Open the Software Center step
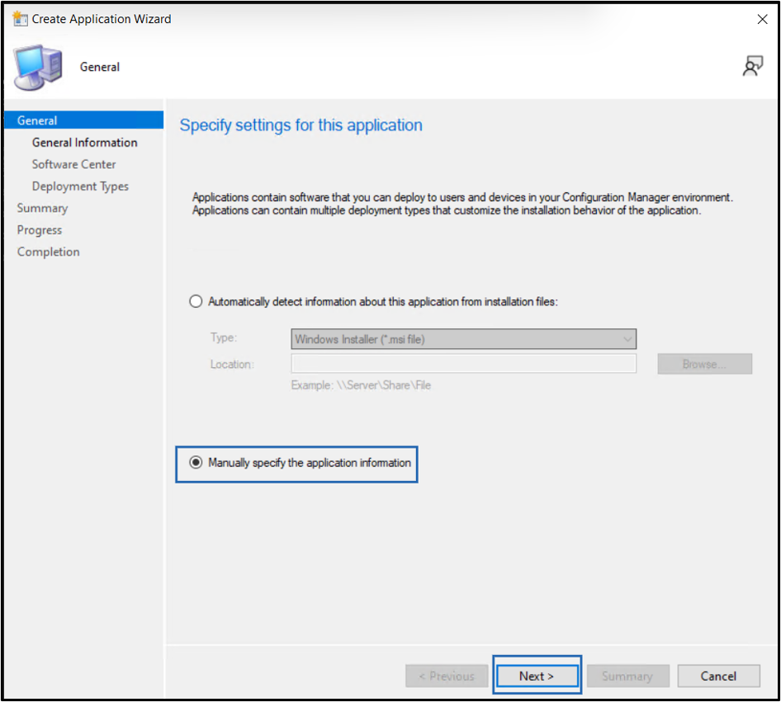 [73, 164]
